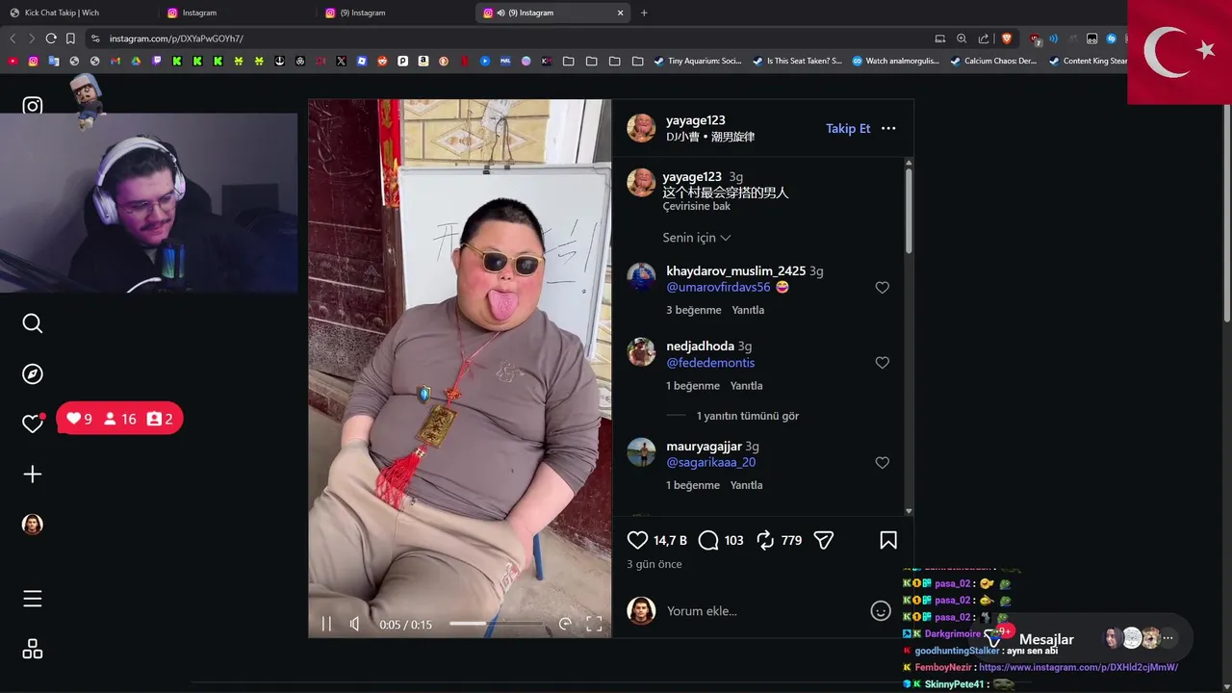
Task: Create a new post with plus icon
Action: [33, 475]
